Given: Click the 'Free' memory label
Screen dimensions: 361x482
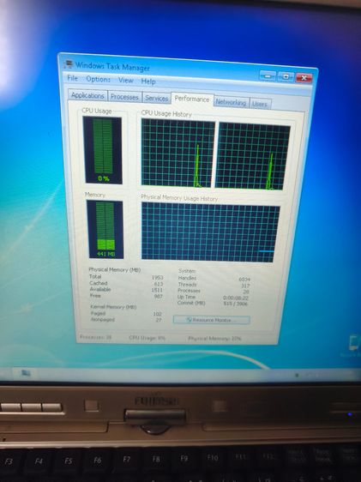Looking at the screenshot, I should 95,295.
